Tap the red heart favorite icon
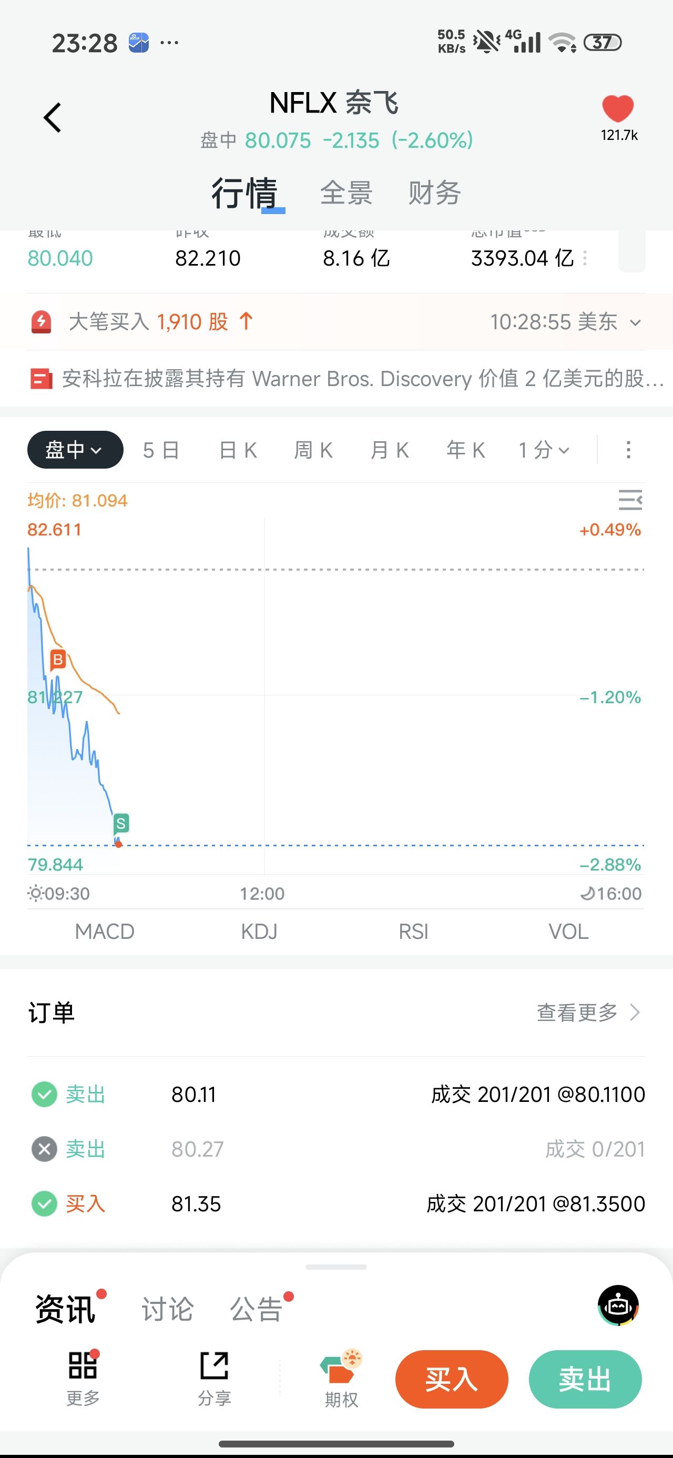 point(617,108)
